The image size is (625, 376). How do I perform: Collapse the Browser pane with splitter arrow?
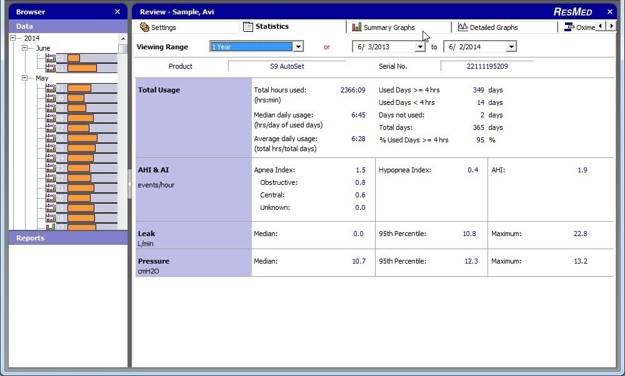coord(129,184)
